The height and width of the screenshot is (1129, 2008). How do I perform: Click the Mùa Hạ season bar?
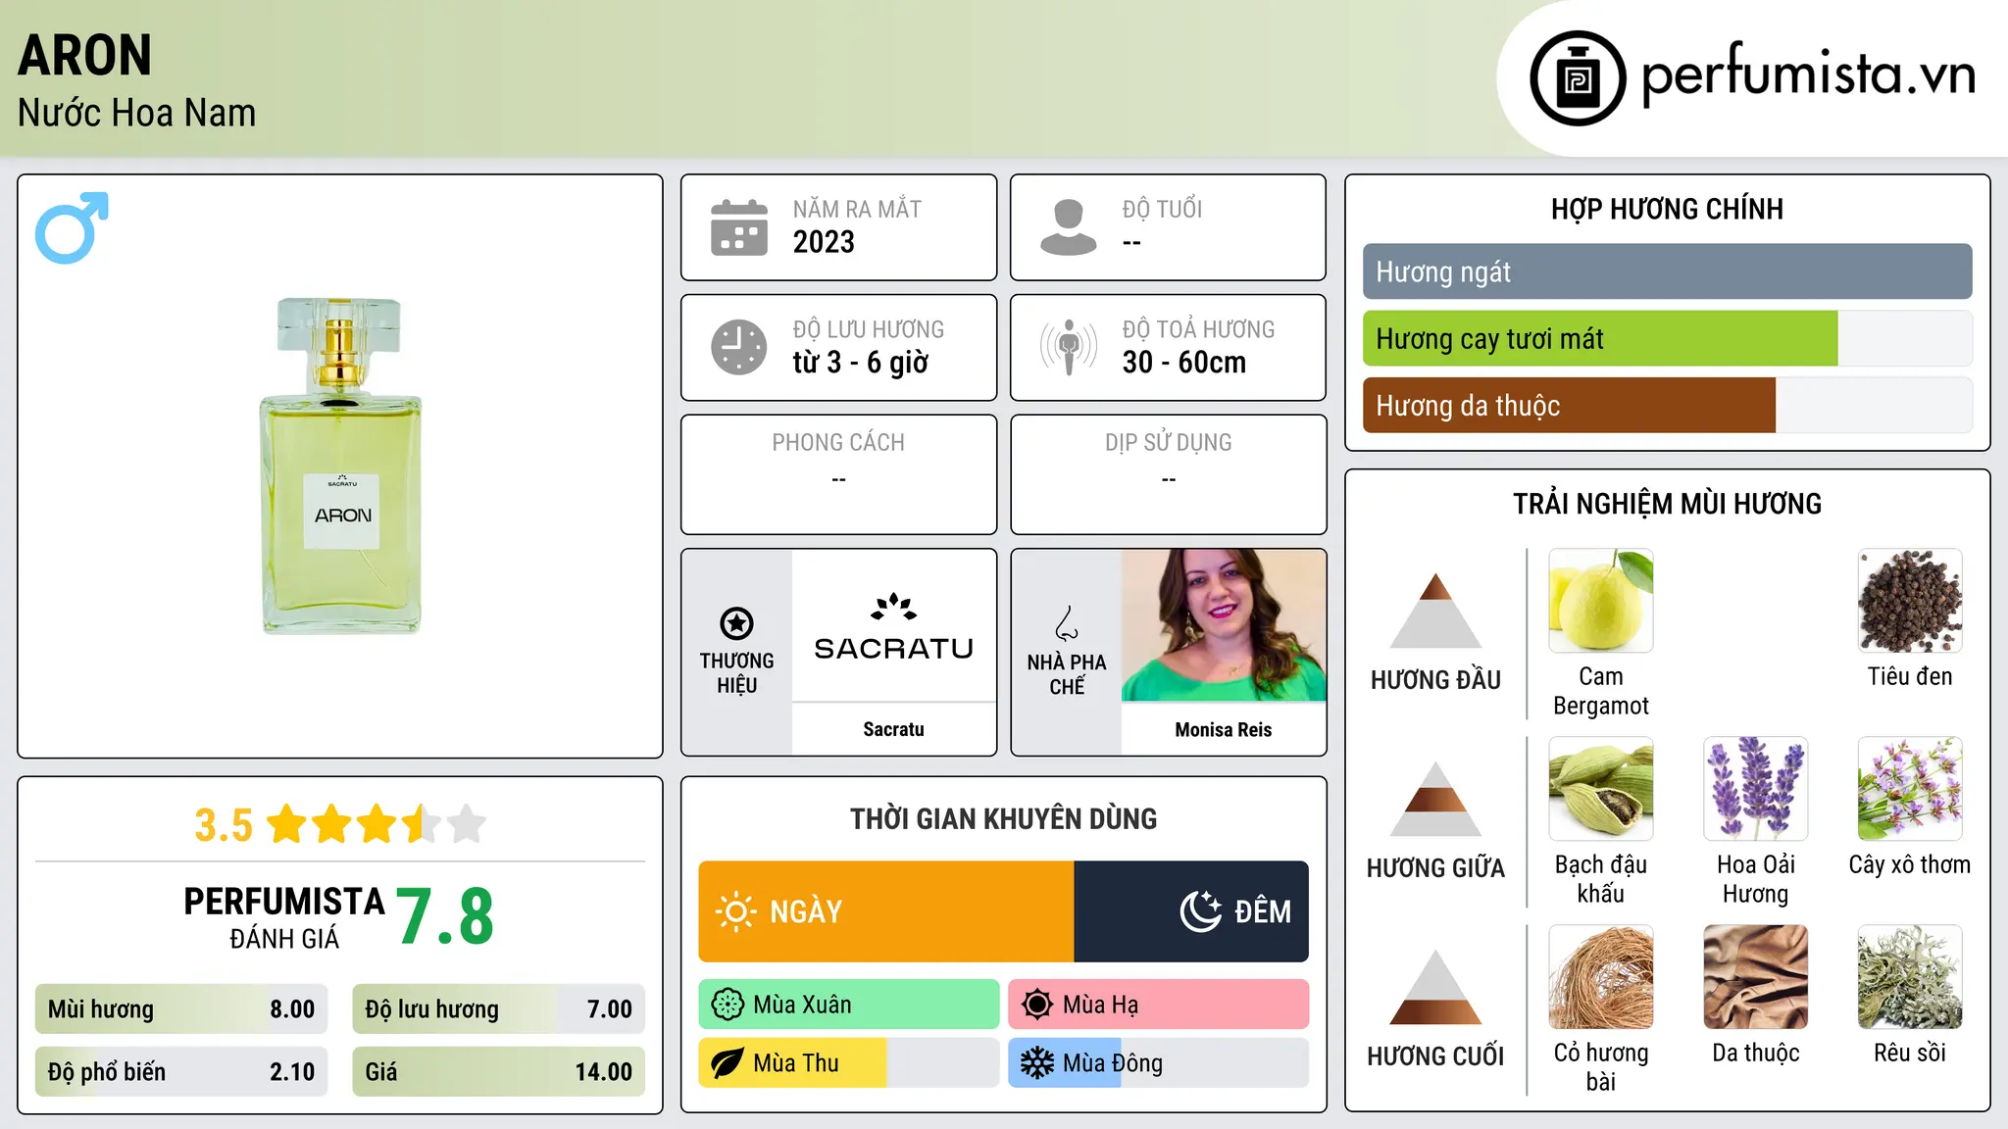pos(1159,1005)
